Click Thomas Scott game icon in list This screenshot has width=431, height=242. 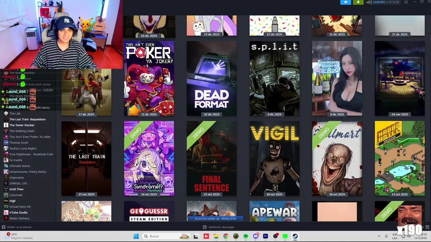click(x=6, y=143)
